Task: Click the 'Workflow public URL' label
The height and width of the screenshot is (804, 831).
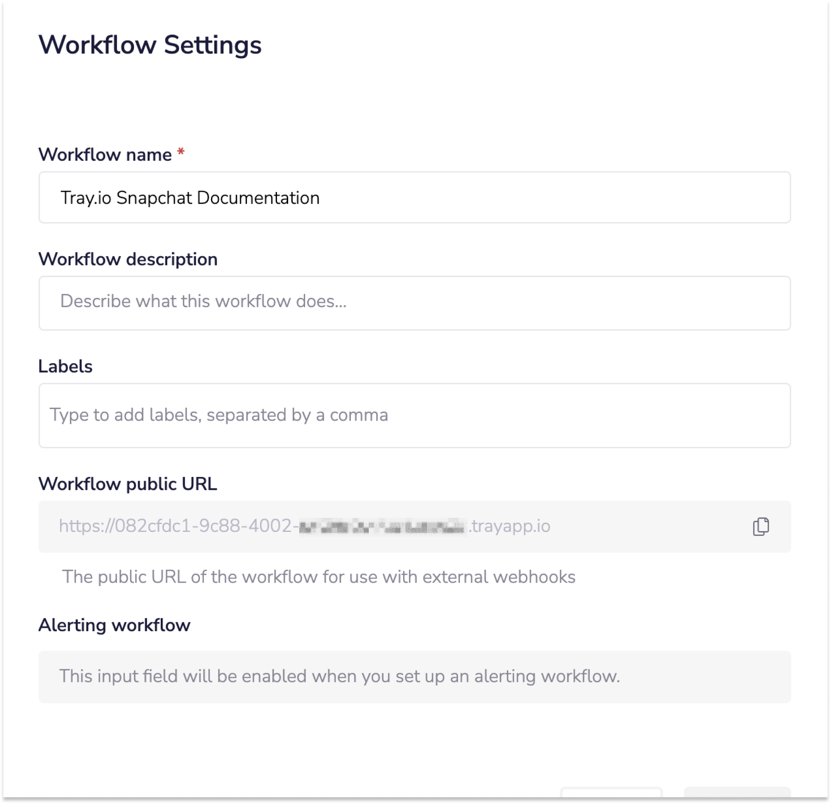Action: tap(128, 484)
